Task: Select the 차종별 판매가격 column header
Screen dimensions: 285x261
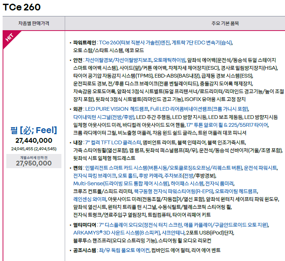Action: pyautogui.click(x=33, y=23)
